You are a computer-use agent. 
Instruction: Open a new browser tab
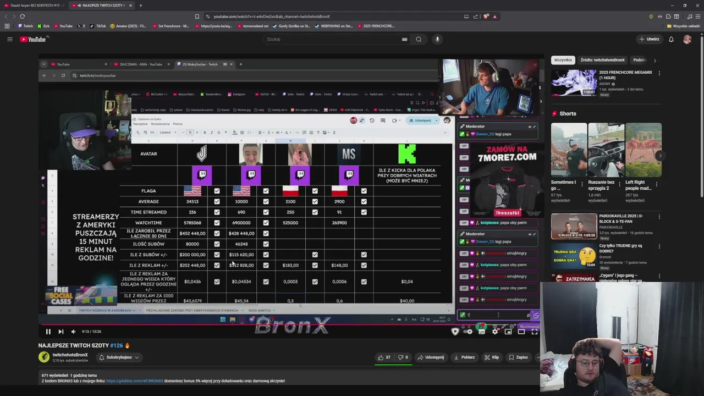tap(140, 5)
